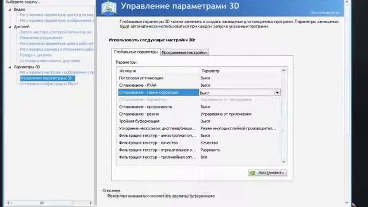Image resolution: width=368 pixels, height=207 pixels.
Task: Open the gamma correction value dropdown
Action: 277,93
